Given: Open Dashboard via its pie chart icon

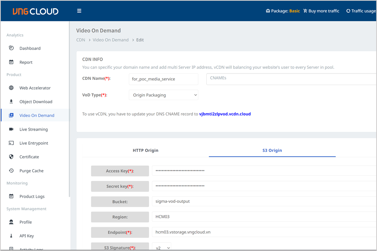Looking at the screenshot, I should [11, 48].
